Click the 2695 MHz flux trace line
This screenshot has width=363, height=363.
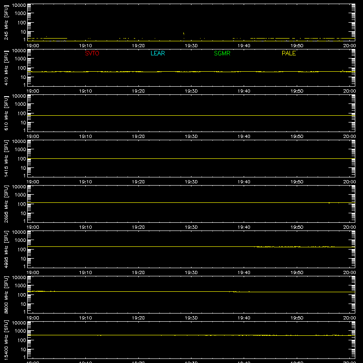(x=191, y=202)
